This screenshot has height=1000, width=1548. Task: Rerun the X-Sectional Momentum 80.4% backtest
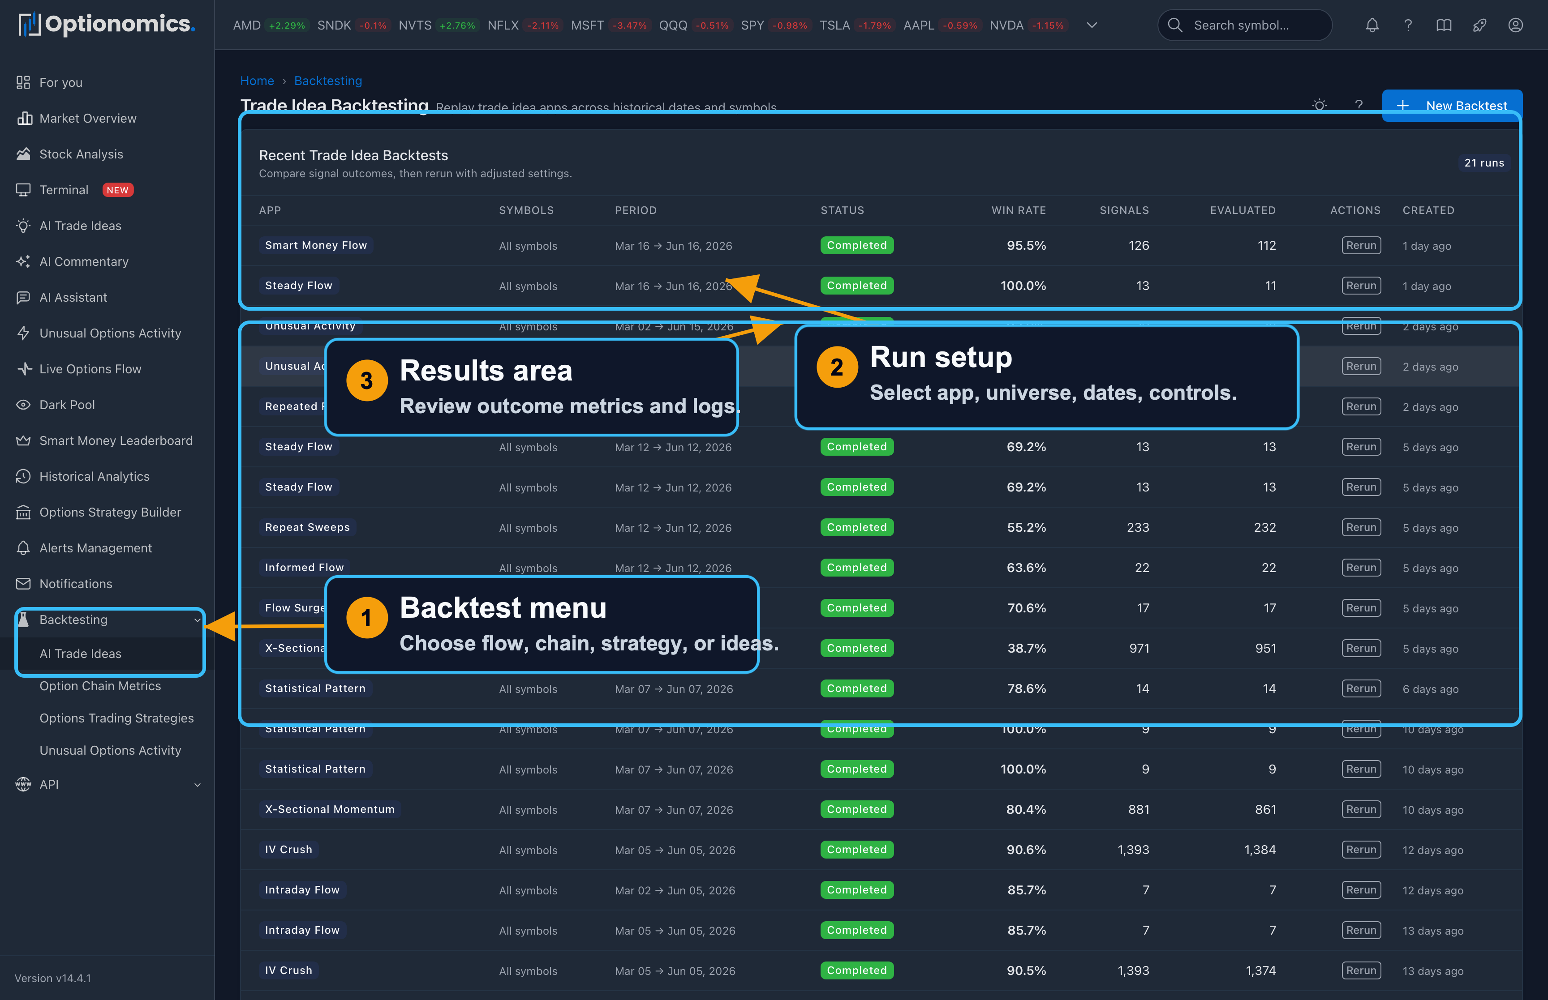tap(1361, 809)
